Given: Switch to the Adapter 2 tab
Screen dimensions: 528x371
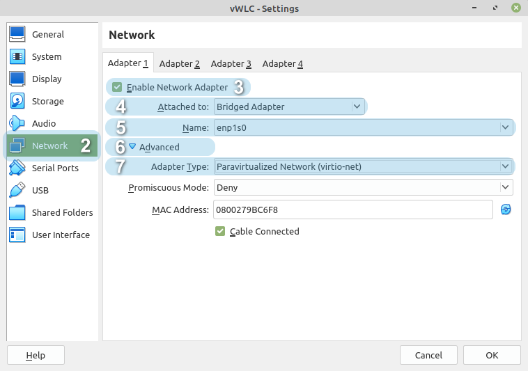Looking at the screenshot, I should click(x=179, y=63).
